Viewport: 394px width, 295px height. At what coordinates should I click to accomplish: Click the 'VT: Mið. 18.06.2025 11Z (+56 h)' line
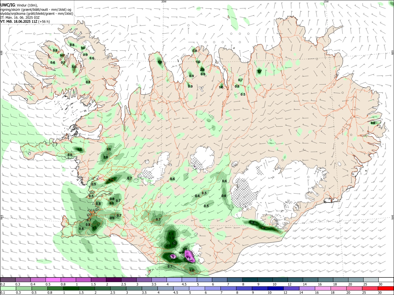click(x=25, y=22)
